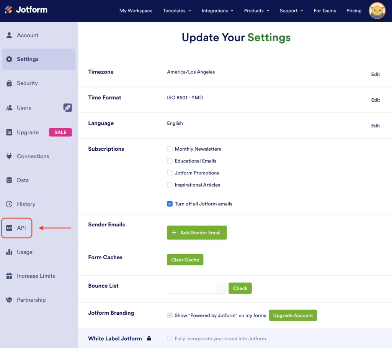392x348 pixels.
Task: Select Inspirational Articles checkbox
Action: coord(170,185)
